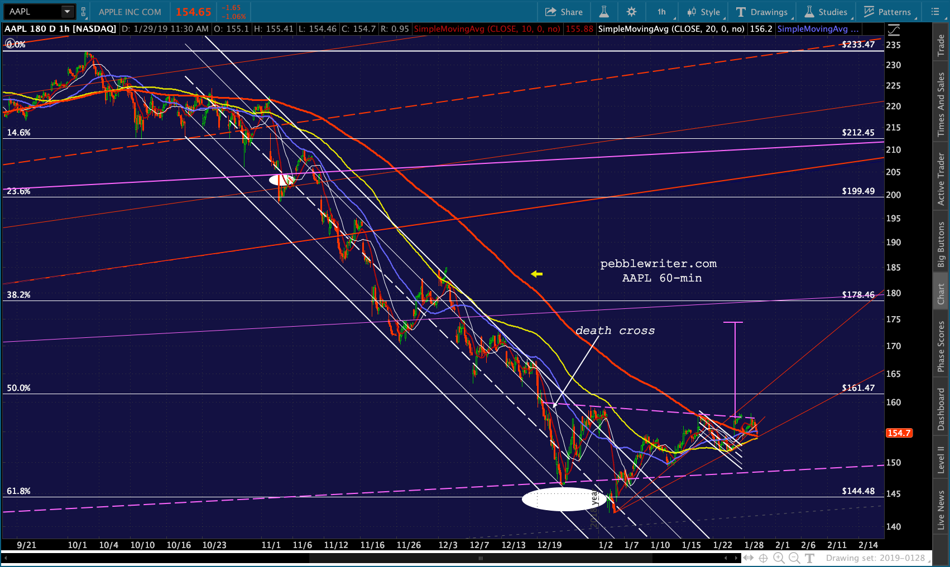Open the Drawing set 2019-0128 selector

[x=879, y=558]
